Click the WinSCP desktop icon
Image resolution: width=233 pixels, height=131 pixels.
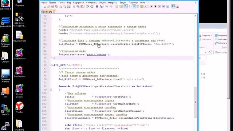[5, 110]
